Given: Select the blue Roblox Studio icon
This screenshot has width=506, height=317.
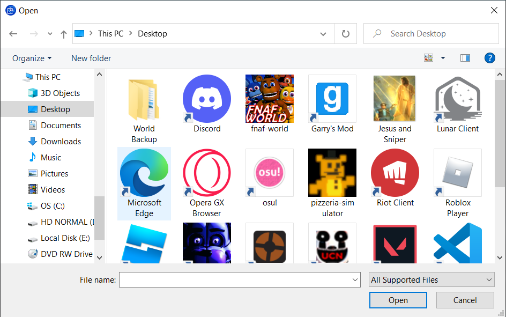Looking at the screenshot, I should pyautogui.click(x=144, y=243).
